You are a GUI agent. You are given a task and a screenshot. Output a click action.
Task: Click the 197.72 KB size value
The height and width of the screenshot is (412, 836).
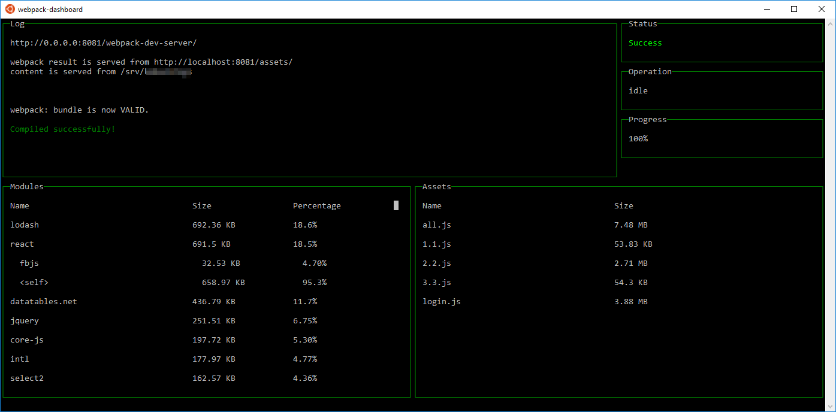(x=214, y=340)
